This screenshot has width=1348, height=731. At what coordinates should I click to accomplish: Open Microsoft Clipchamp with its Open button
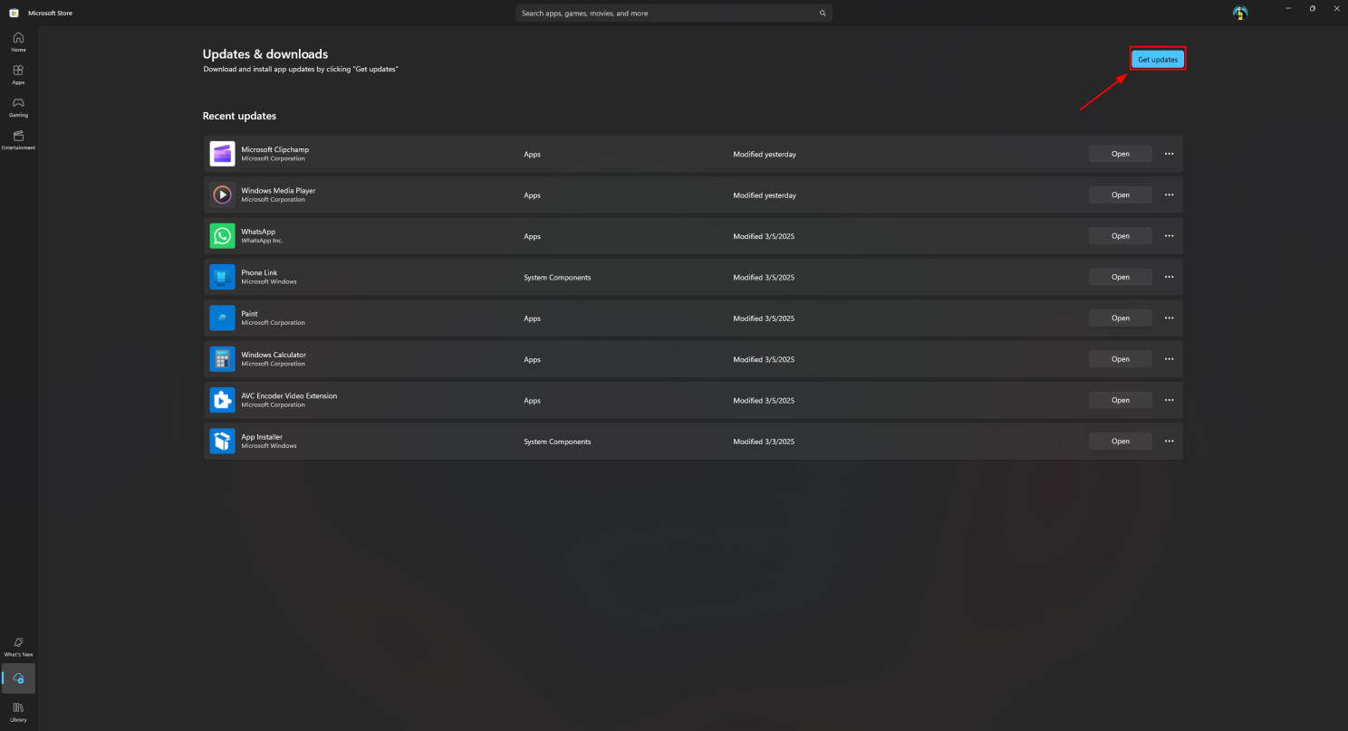pos(1121,154)
